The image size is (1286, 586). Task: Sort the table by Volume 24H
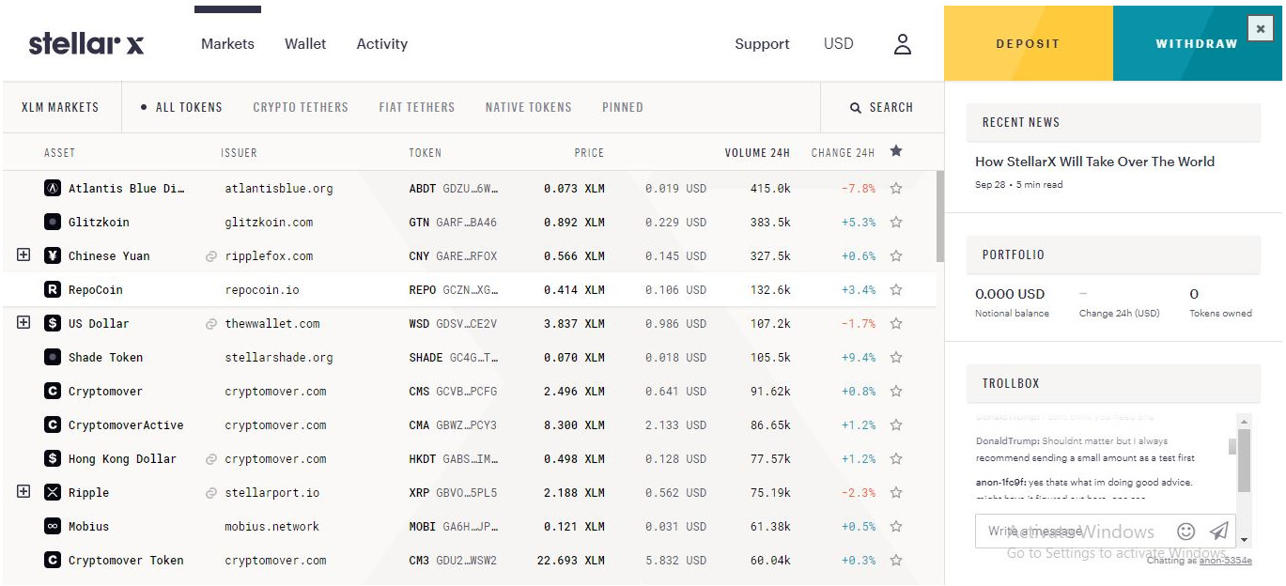point(757,152)
